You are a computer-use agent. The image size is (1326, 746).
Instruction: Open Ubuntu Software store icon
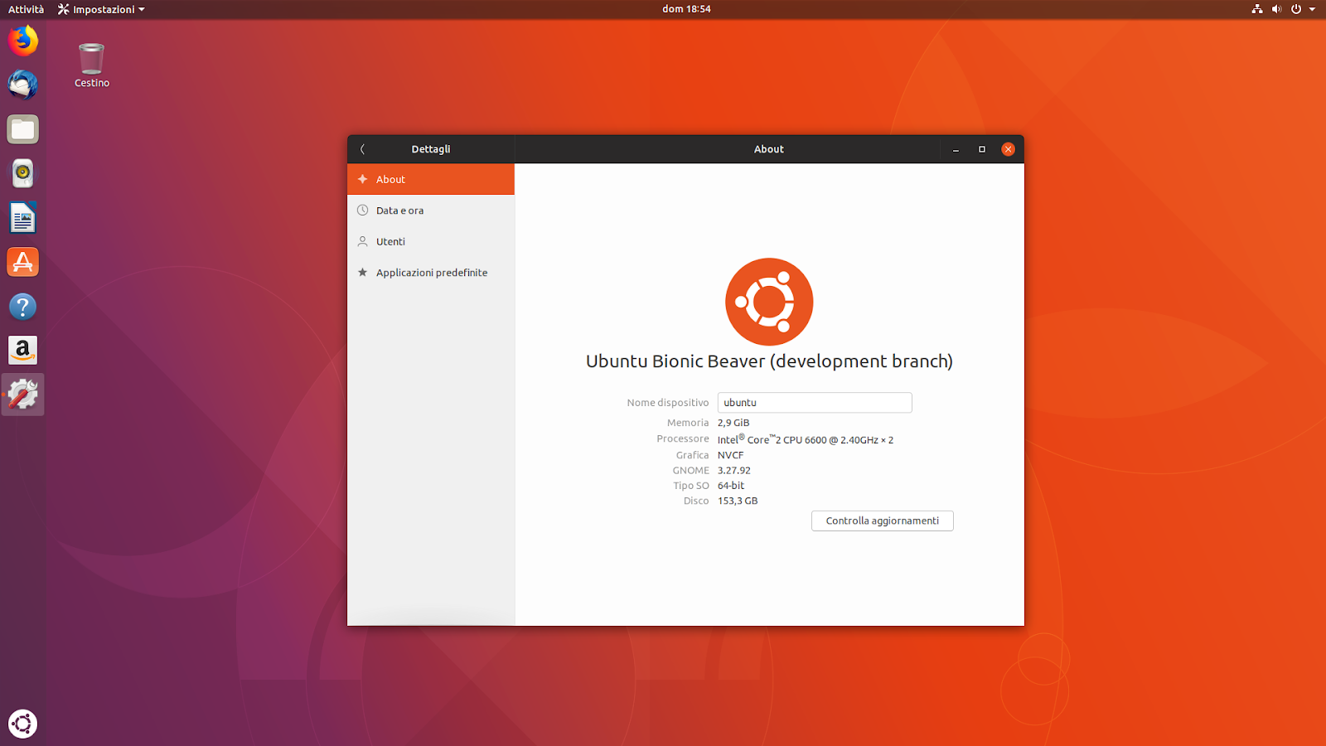click(x=23, y=262)
